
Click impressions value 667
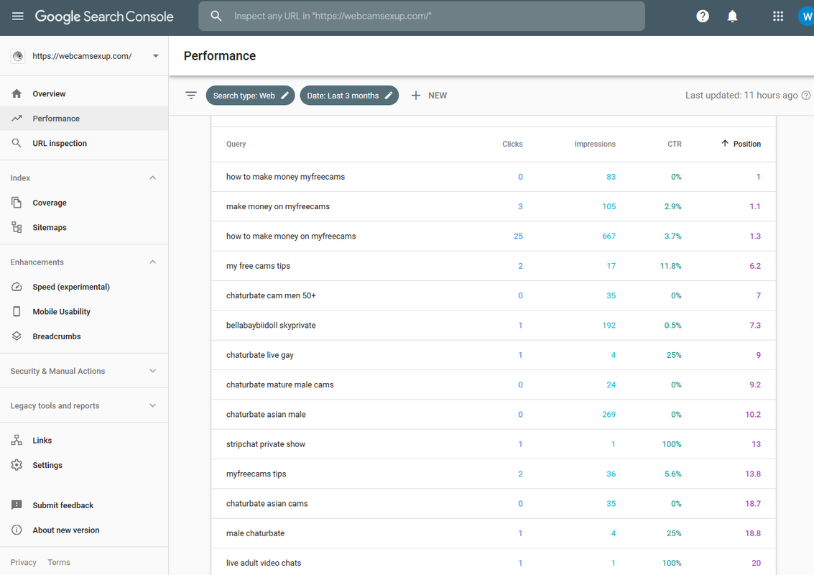tap(609, 236)
